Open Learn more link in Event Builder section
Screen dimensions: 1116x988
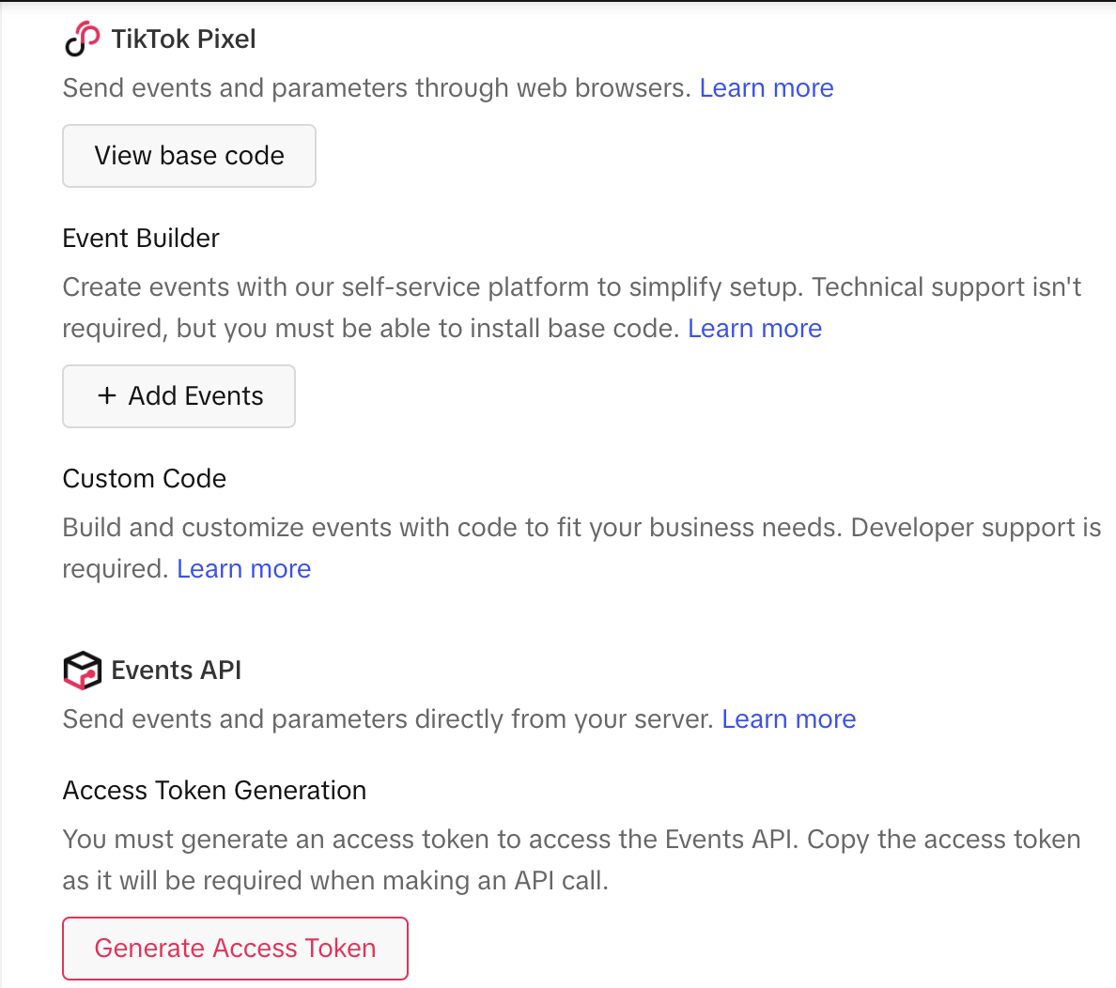tap(754, 328)
